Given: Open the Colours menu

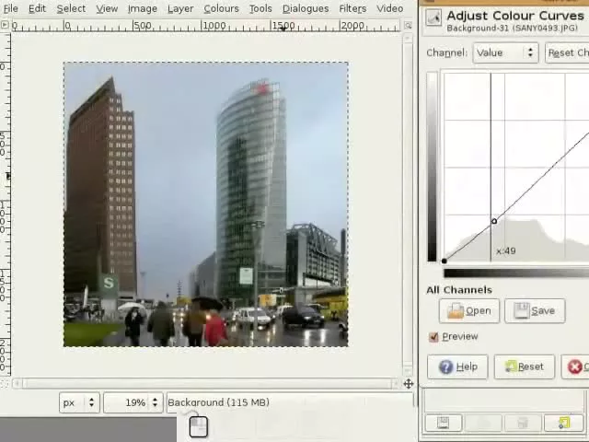Looking at the screenshot, I should 221,8.
